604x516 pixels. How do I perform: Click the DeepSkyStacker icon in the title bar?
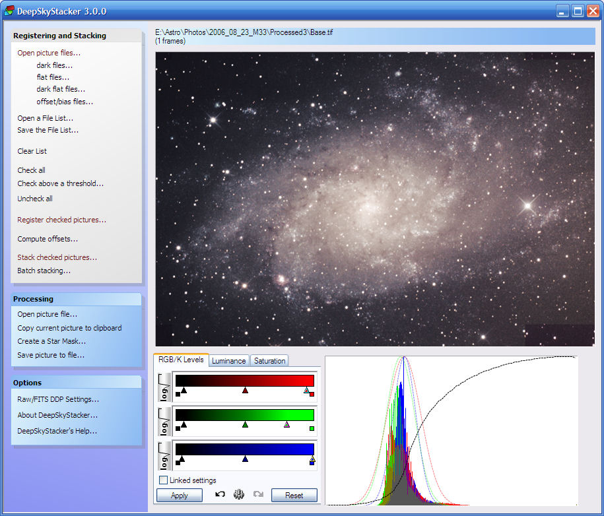point(8,10)
